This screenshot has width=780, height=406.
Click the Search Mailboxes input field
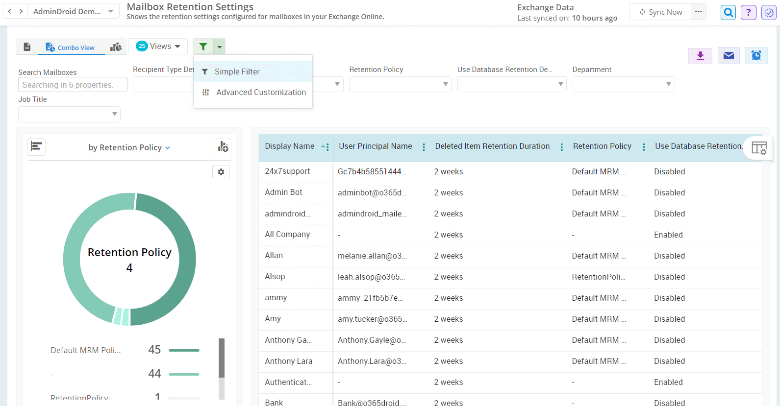(x=73, y=85)
